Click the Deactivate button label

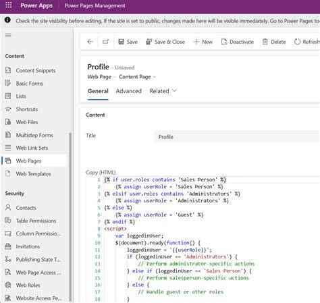point(242,42)
